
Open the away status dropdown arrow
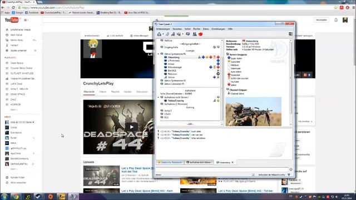[x=182, y=34]
